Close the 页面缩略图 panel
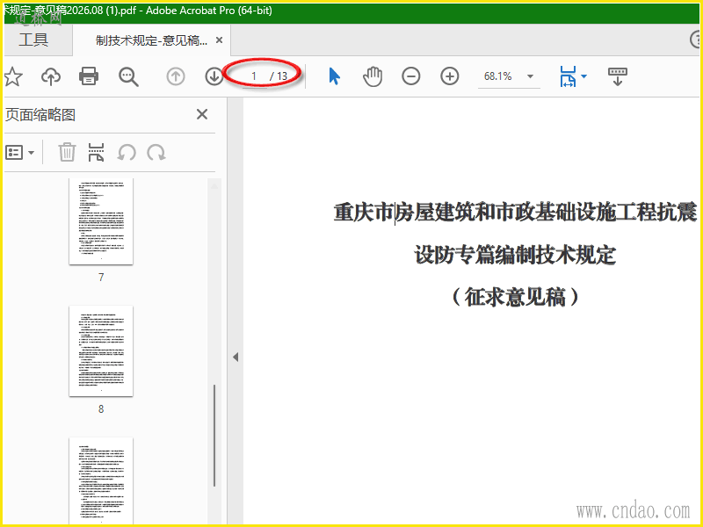Screen dimensions: 703x527 pos(202,114)
